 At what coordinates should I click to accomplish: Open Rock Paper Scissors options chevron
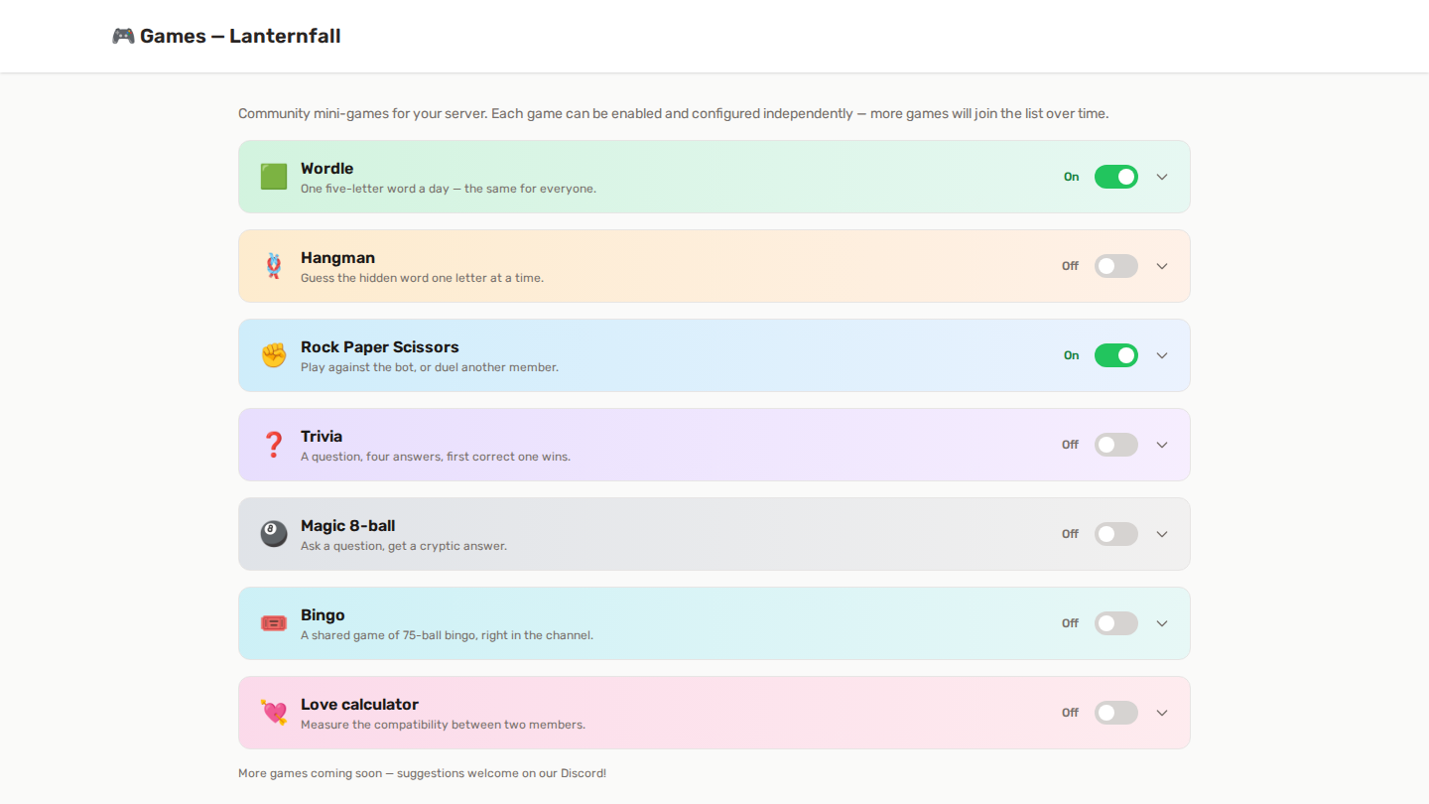[1162, 355]
